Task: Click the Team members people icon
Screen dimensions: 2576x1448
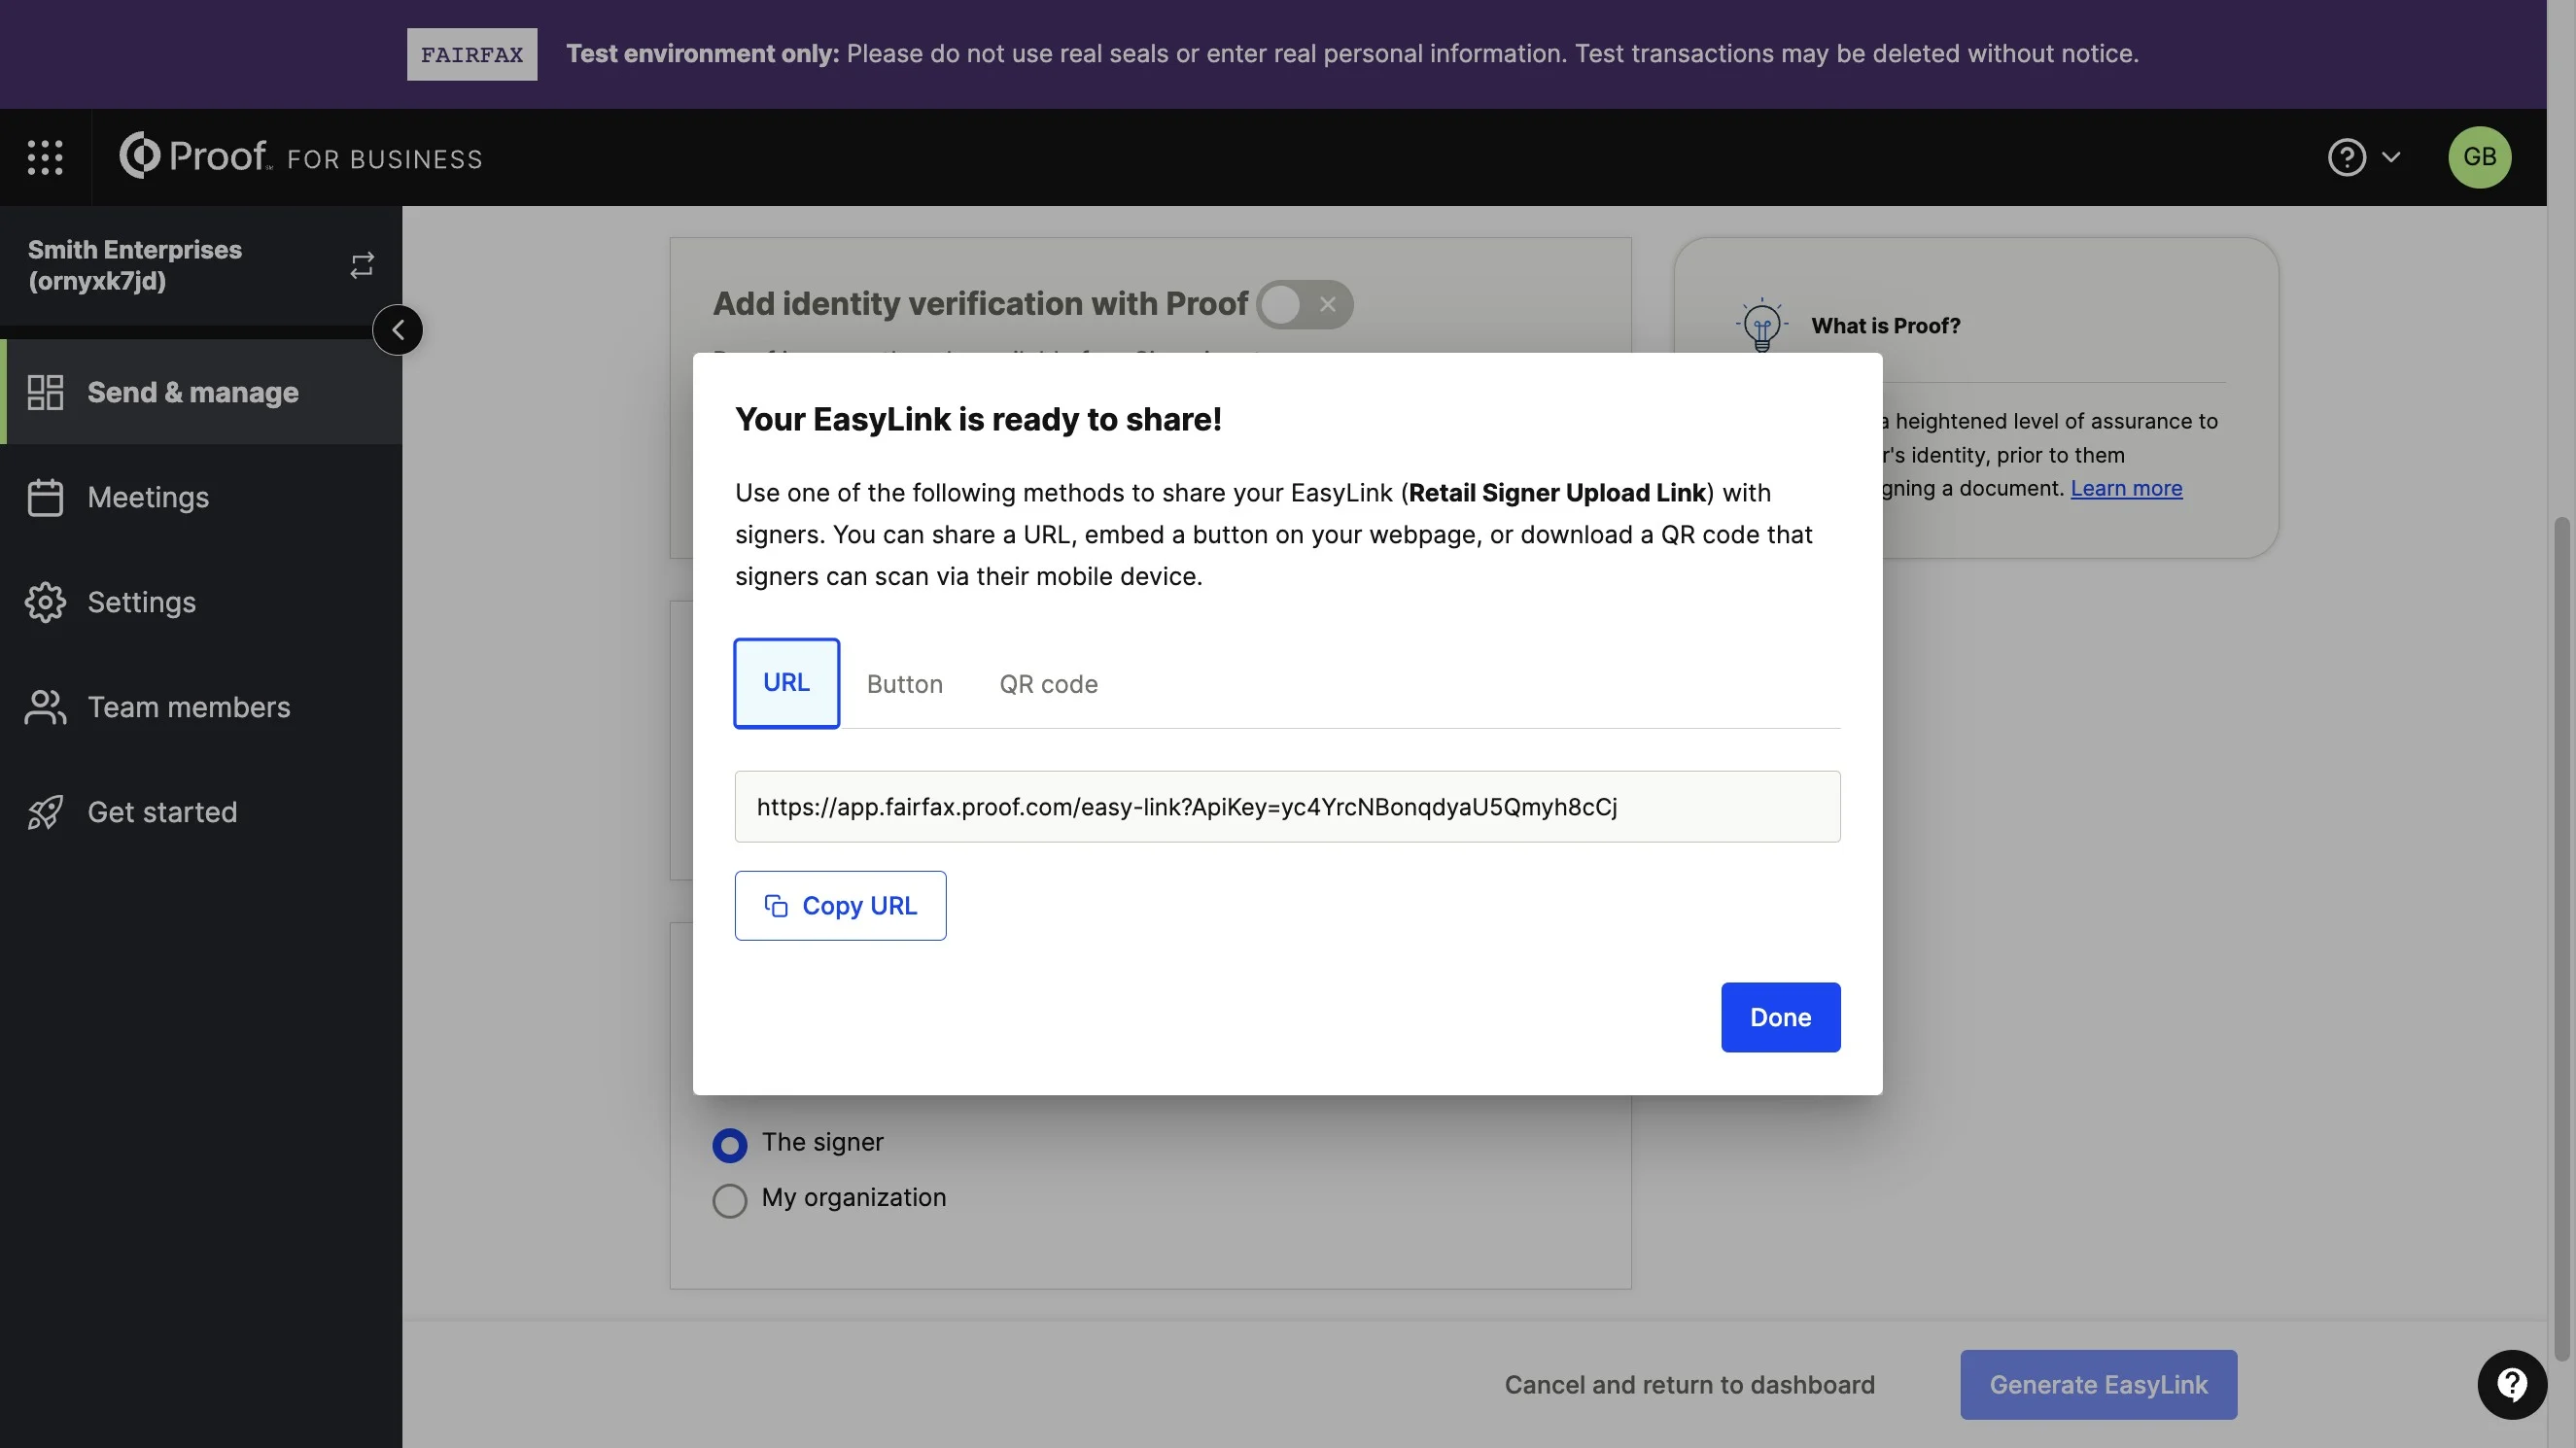Action: pos(45,707)
